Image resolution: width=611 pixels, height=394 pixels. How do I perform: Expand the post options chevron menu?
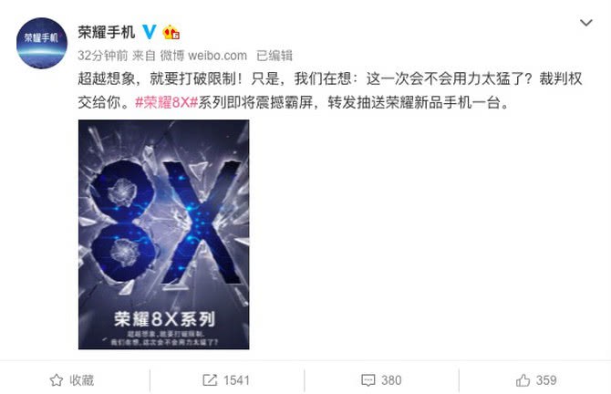(x=586, y=23)
